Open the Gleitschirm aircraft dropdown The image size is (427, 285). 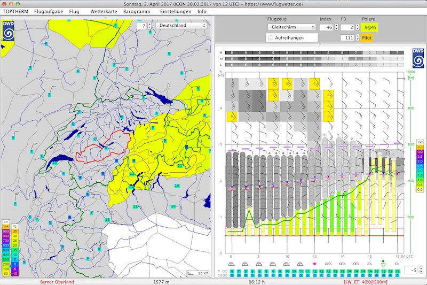pyautogui.click(x=291, y=27)
